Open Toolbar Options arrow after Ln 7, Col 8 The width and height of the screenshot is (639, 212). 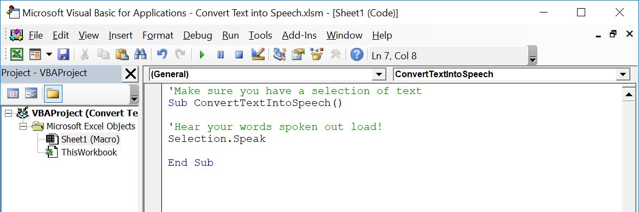(532, 55)
